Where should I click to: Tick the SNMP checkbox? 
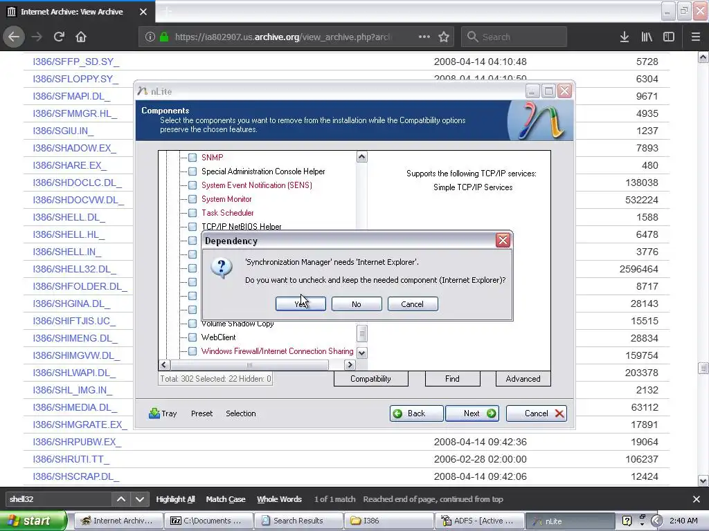pos(192,157)
